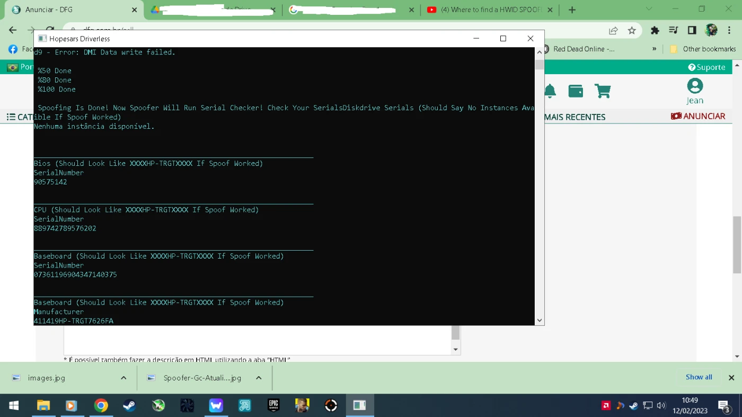This screenshot has width=742, height=417.
Task: Open the shopping cart icon
Action: [x=602, y=91]
